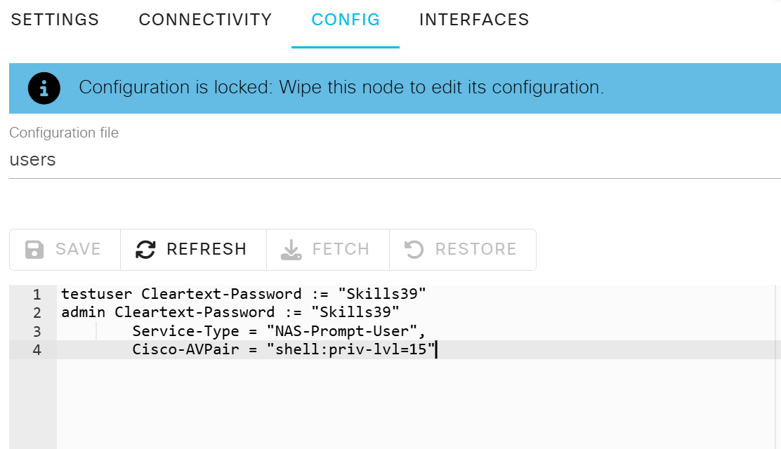Click the counterclockwise Restore icon
This screenshot has width=781, height=449.
(414, 250)
